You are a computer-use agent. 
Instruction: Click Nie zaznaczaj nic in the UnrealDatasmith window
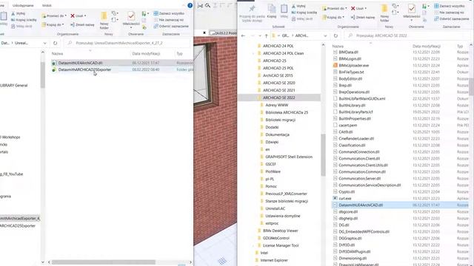(169, 20)
